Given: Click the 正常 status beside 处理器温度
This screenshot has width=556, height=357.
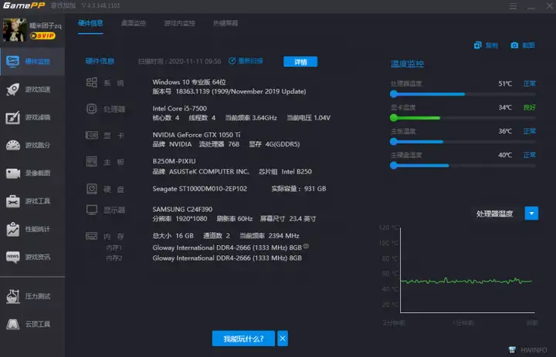Looking at the screenshot, I should tap(530, 83).
